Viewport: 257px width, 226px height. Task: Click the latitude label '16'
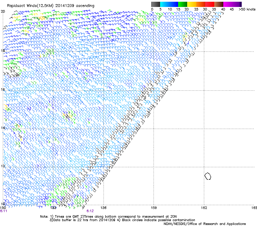click(x=3, y=89)
